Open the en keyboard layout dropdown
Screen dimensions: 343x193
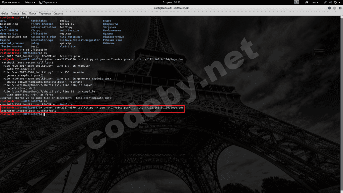coord(315,2)
